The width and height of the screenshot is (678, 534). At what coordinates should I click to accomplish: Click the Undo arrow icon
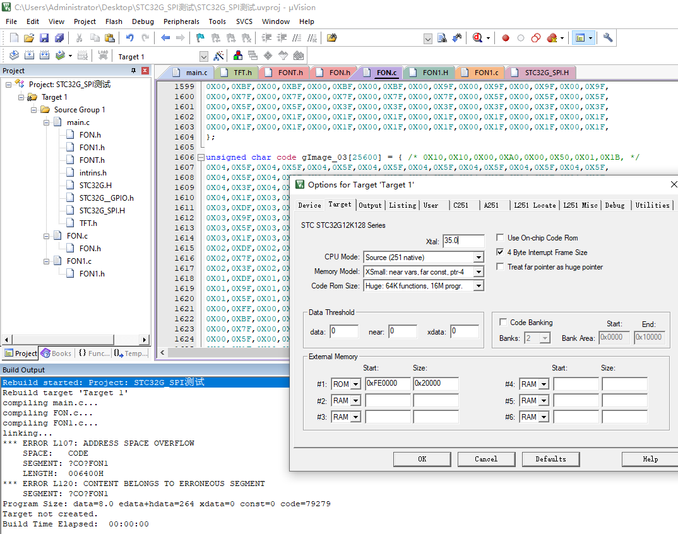click(129, 38)
